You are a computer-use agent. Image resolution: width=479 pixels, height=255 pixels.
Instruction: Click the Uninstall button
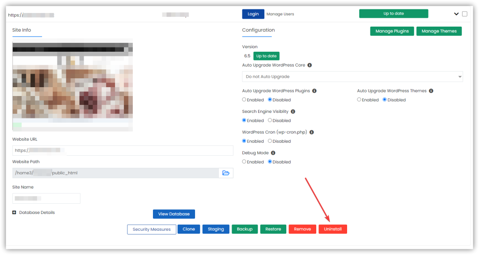point(333,229)
